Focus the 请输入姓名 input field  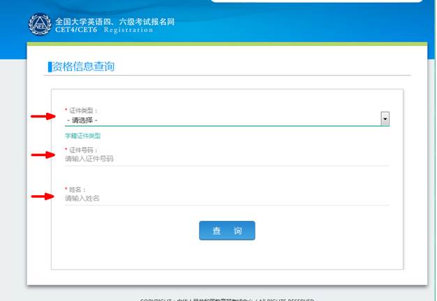227,199
